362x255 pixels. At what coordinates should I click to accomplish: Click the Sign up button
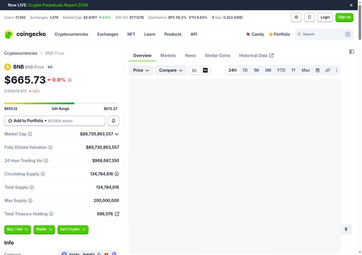(x=344, y=17)
